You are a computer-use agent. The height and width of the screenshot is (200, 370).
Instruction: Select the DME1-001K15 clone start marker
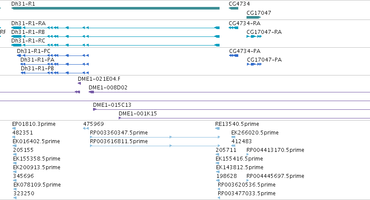tap(120, 118)
